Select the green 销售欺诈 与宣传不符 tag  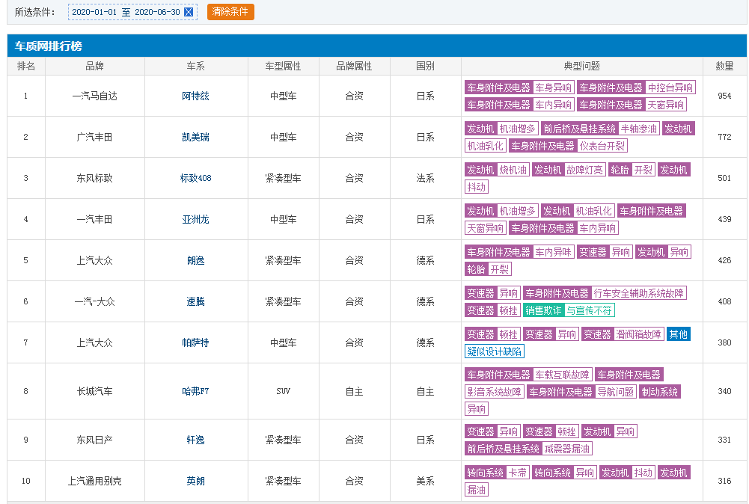point(569,310)
